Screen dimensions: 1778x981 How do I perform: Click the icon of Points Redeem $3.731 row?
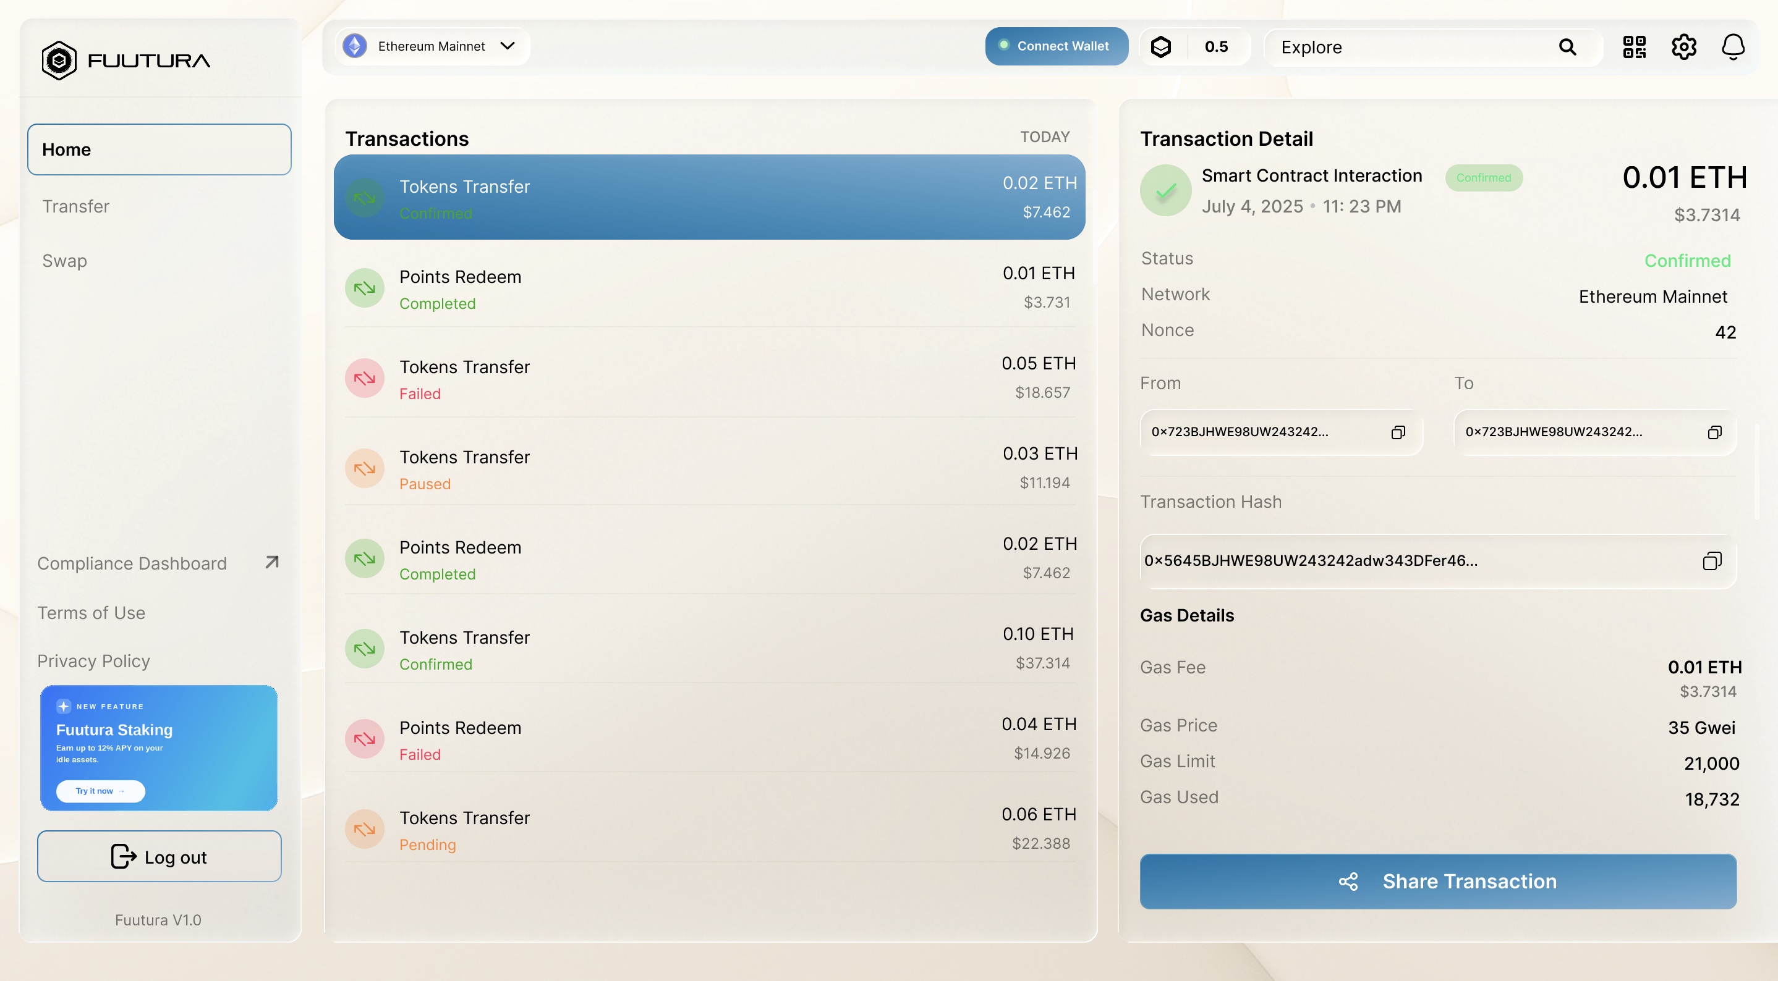(x=364, y=288)
